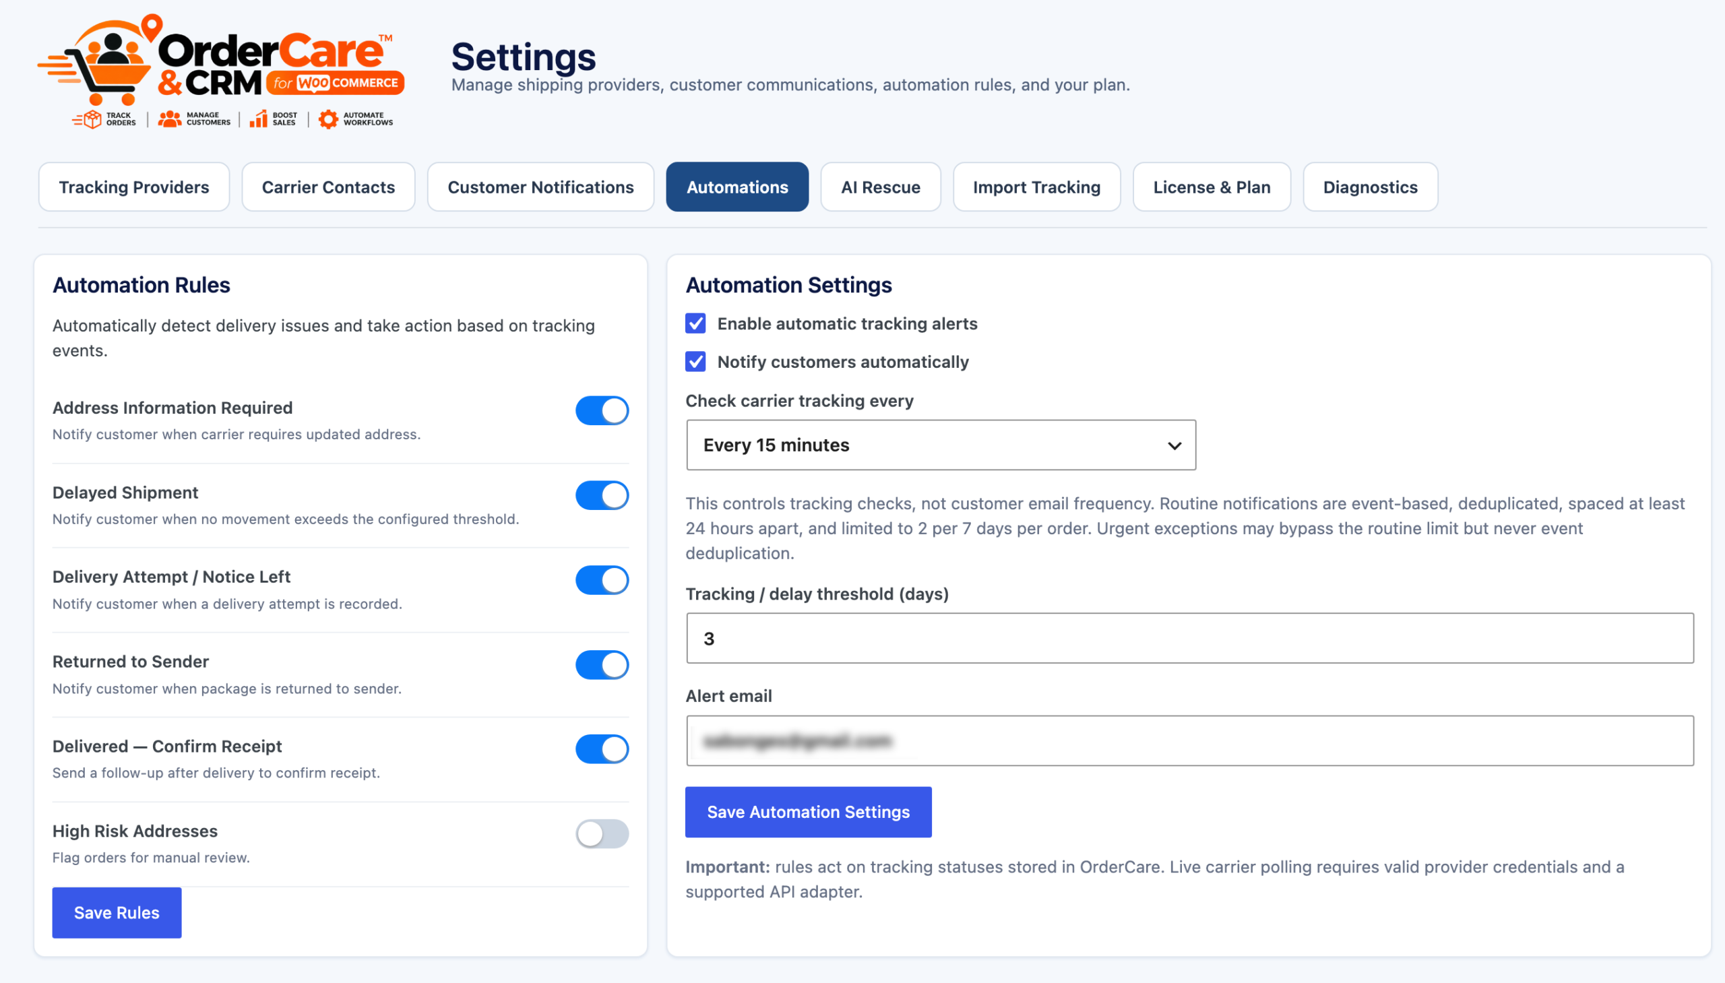Image resolution: width=1725 pixels, height=983 pixels.
Task: Click 'Flag orders for manual review.' text
Action: point(151,858)
